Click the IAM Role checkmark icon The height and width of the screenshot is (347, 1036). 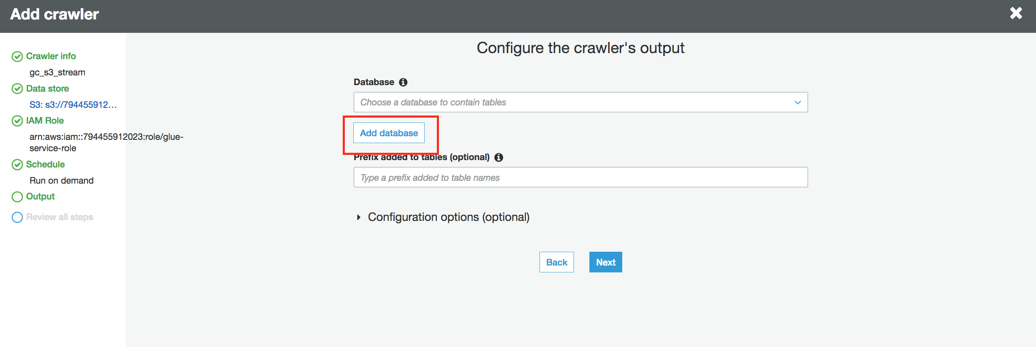(17, 121)
